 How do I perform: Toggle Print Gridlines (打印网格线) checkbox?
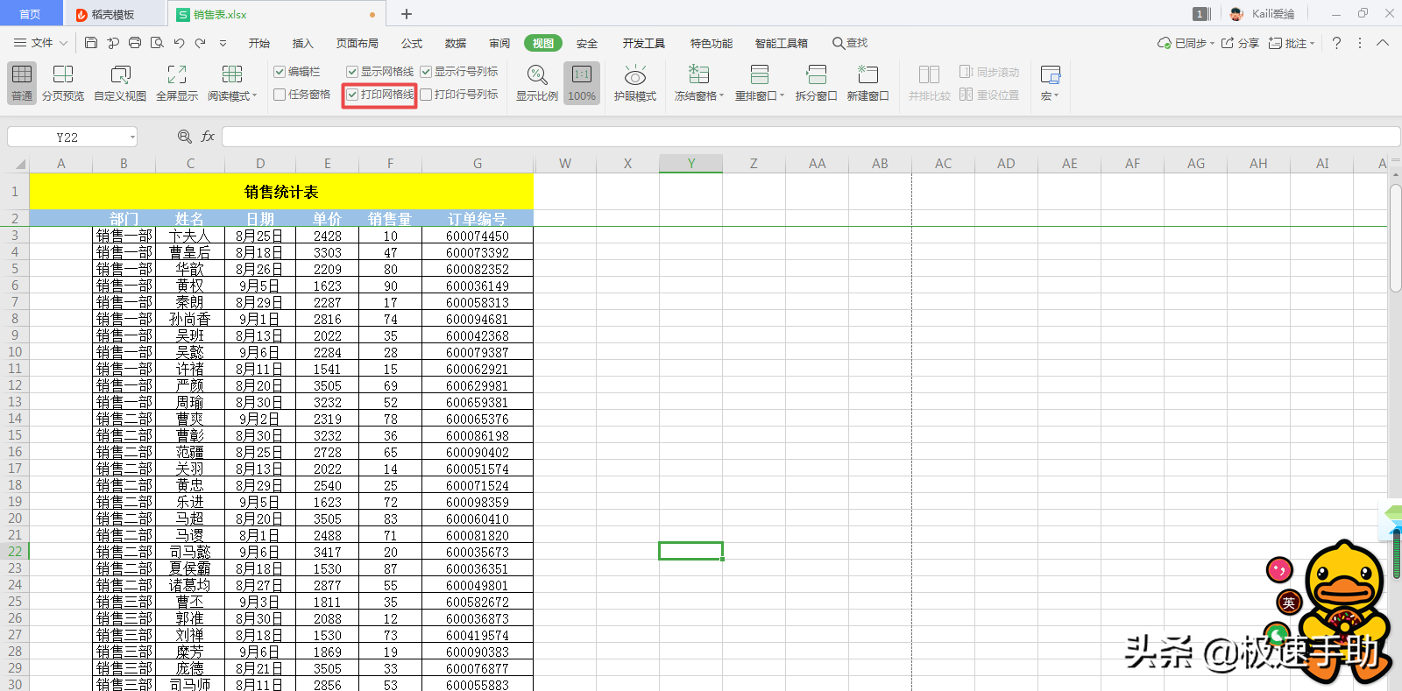[352, 95]
